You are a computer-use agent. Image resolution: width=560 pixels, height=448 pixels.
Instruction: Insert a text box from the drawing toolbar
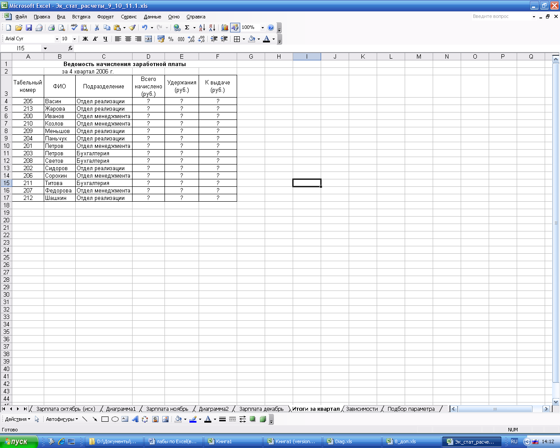click(x=125, y=419)
